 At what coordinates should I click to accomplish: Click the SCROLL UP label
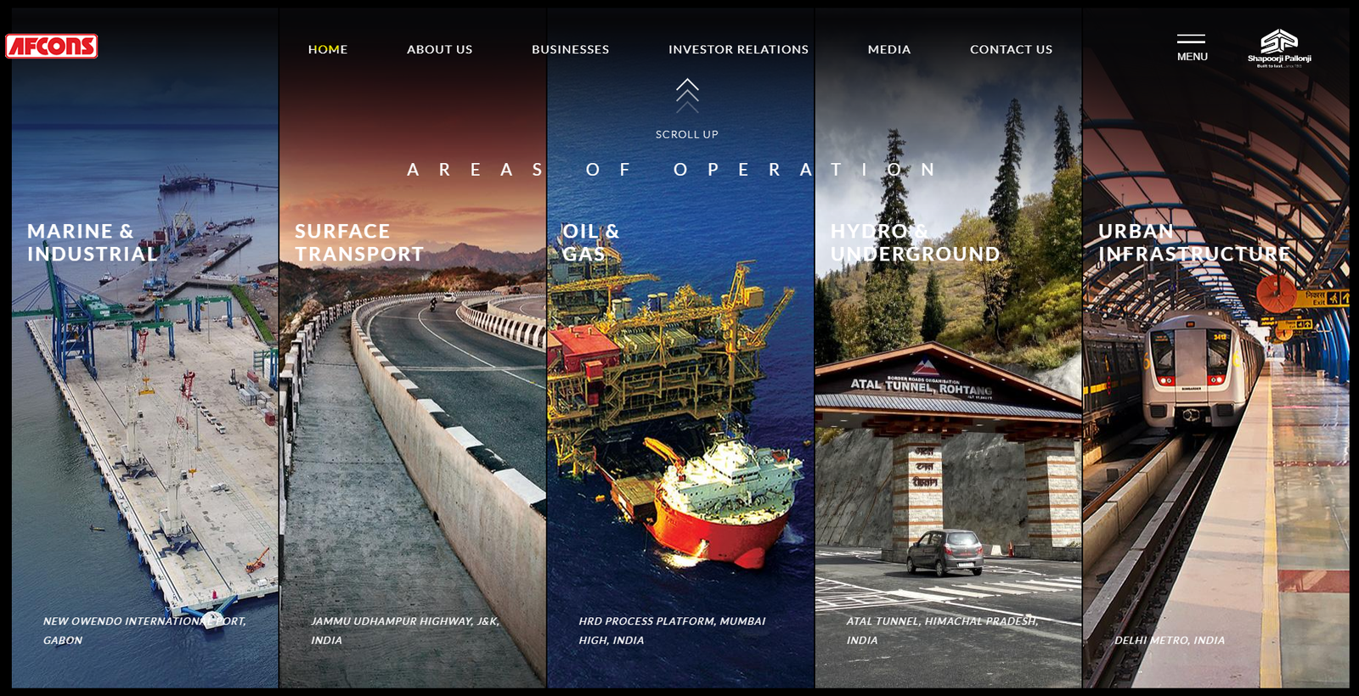click(x=687, y=134)
